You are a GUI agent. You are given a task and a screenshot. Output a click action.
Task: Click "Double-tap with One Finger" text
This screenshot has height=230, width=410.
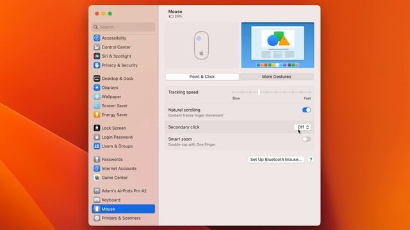pos(192,144)
